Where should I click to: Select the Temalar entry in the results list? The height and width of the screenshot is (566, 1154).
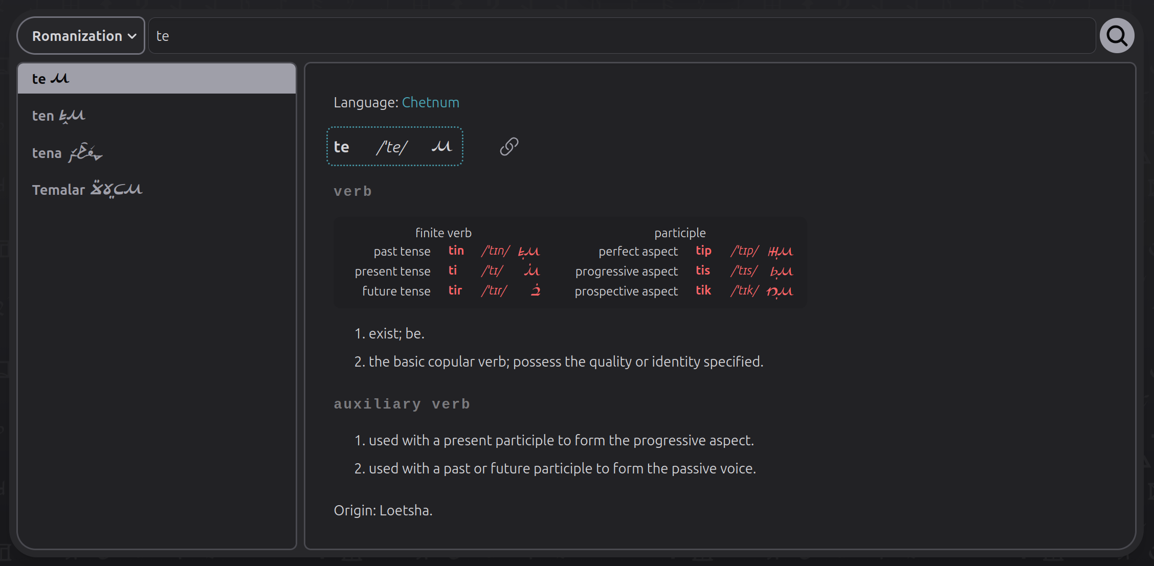(x=157, y=189)
